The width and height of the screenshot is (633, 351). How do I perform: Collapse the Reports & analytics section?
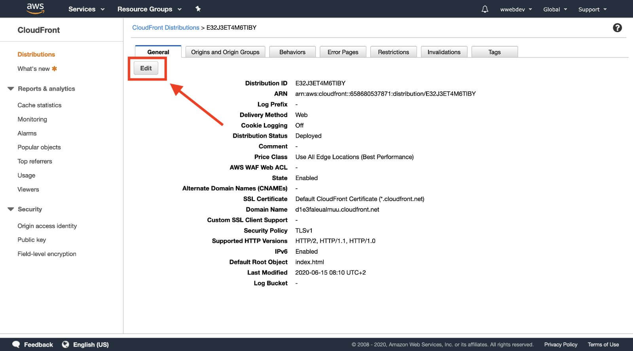pos(11,89)
